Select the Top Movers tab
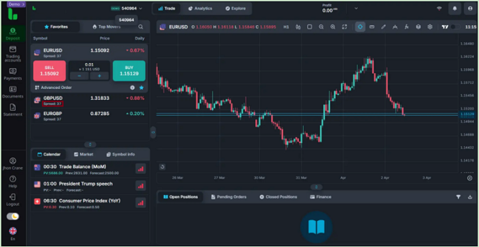This screenshot has height=247, width=479. click(x=106, y=27)
